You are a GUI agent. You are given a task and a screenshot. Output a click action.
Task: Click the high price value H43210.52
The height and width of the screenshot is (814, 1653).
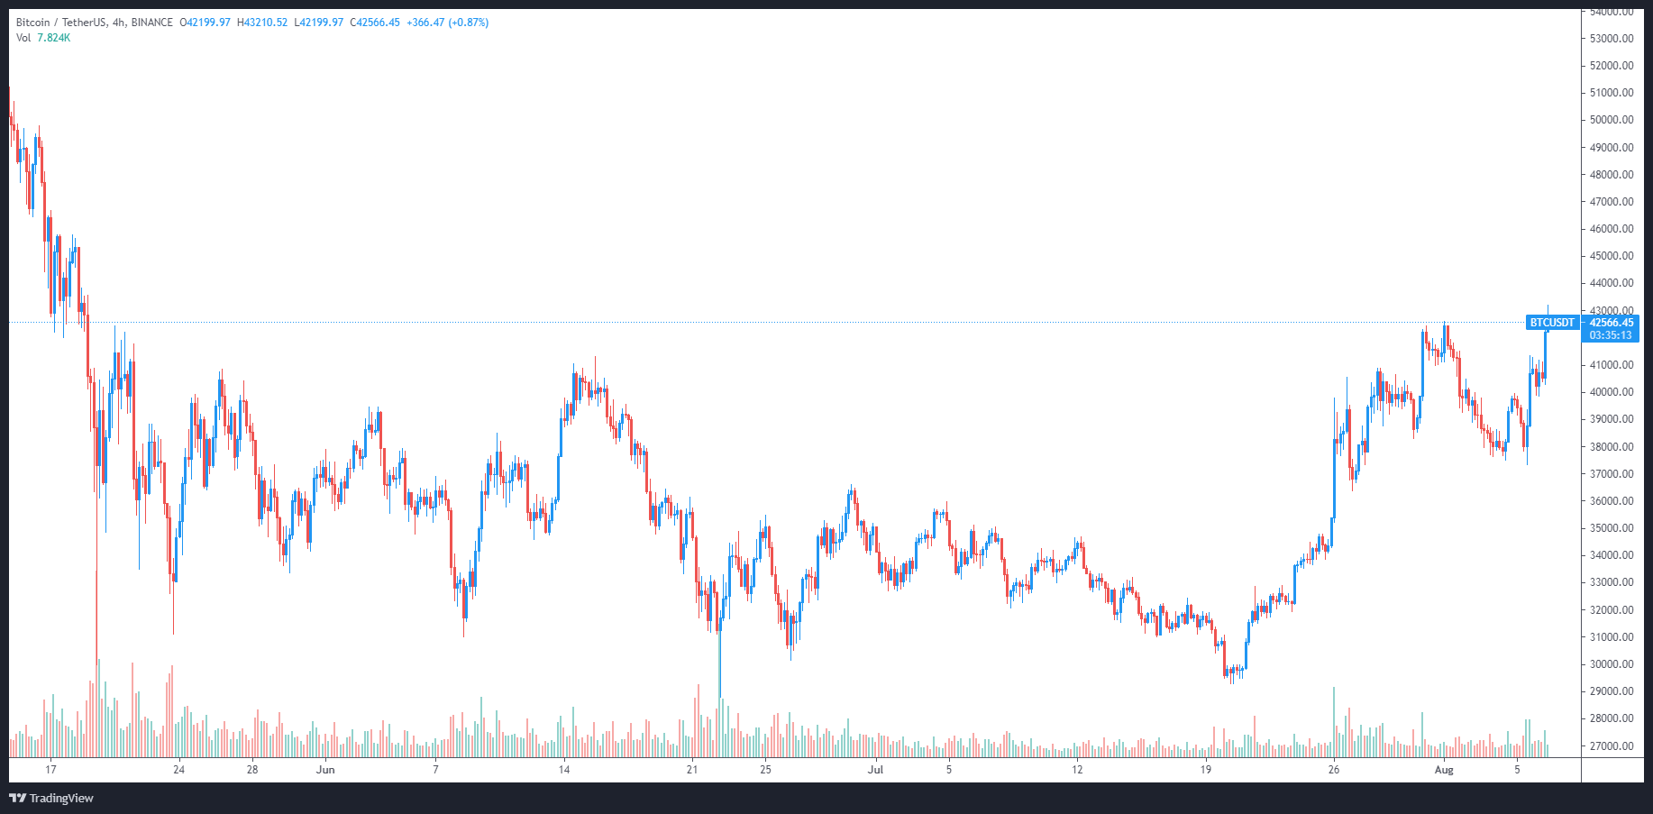click(x=262, y=23)
